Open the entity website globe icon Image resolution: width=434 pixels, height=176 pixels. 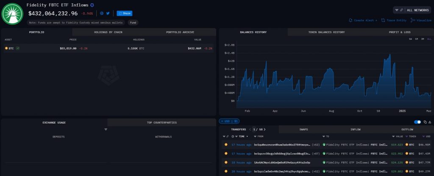click(x=102, y=13)
